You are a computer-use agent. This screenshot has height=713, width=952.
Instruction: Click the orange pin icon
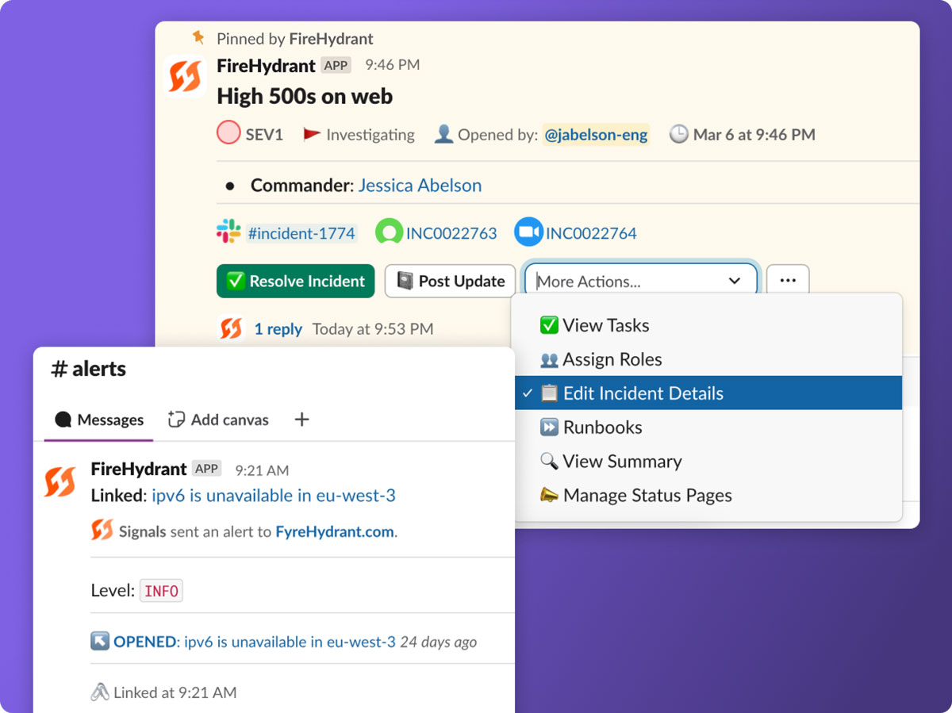pos(198,36)
